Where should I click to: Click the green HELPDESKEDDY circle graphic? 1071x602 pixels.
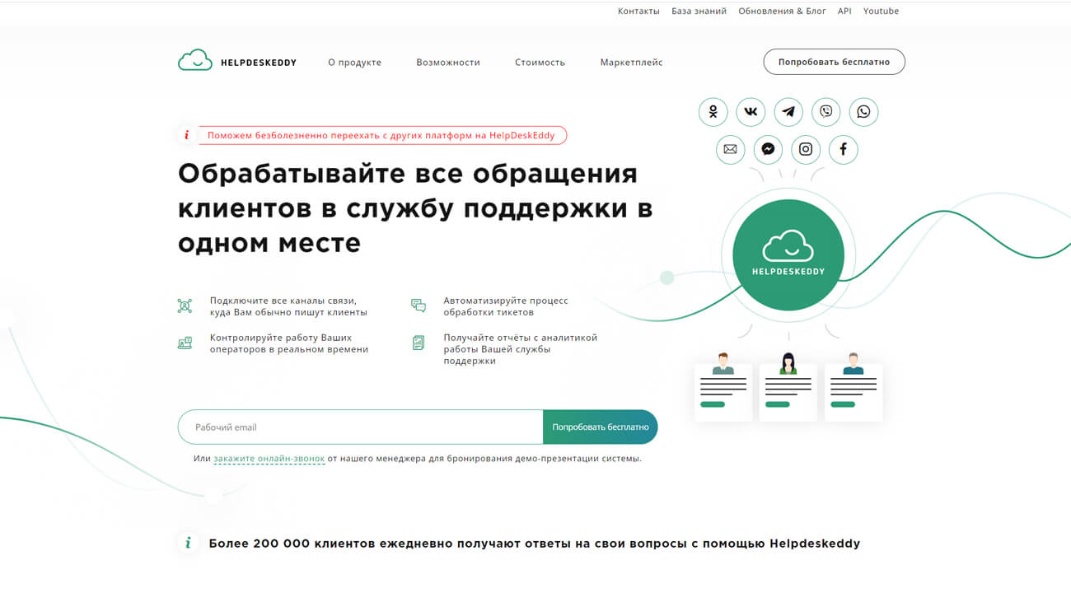click(788, 254)
